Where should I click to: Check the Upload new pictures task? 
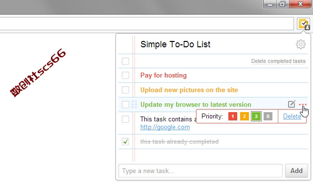(x=125, y=90)
